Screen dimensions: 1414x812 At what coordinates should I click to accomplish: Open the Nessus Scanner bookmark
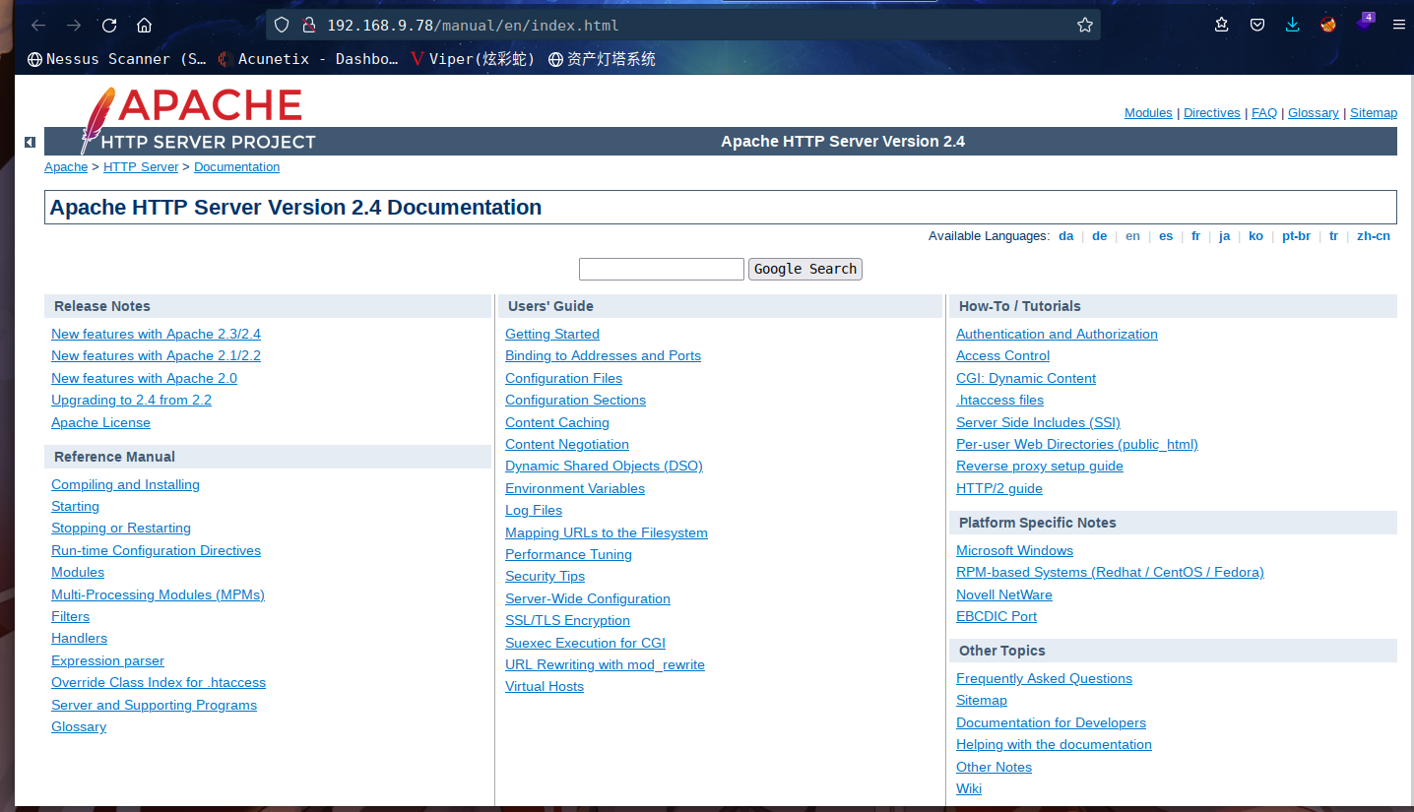117,59
